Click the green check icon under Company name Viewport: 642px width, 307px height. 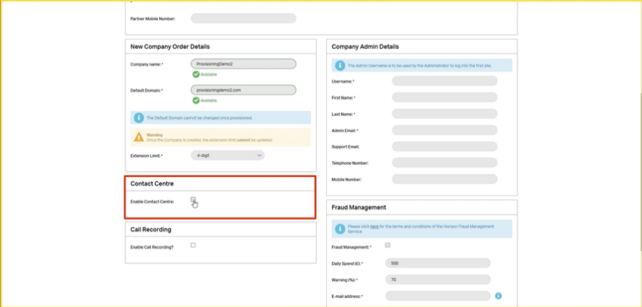click(196, 75)
